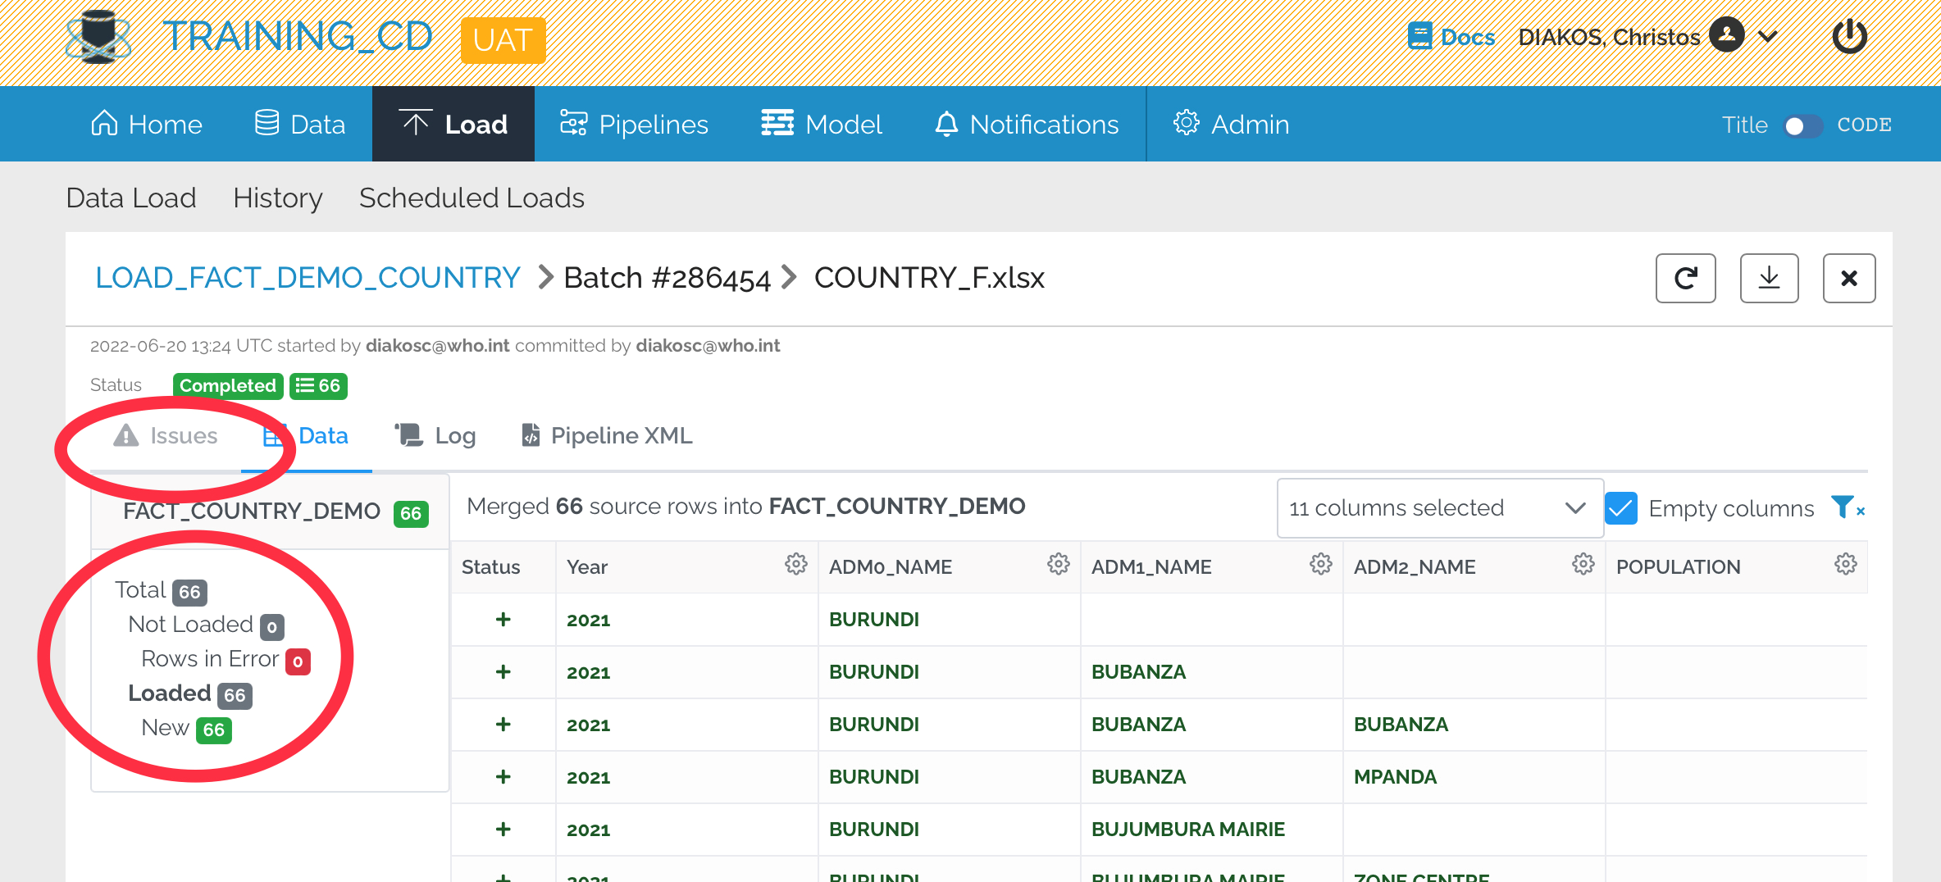This screenshot has width=1941, height=882.
Task: Switch to the Log tab
Action: [435, 436]
